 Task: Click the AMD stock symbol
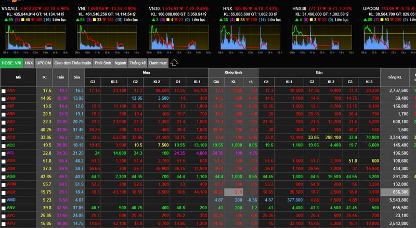click(x=11, y=200)
